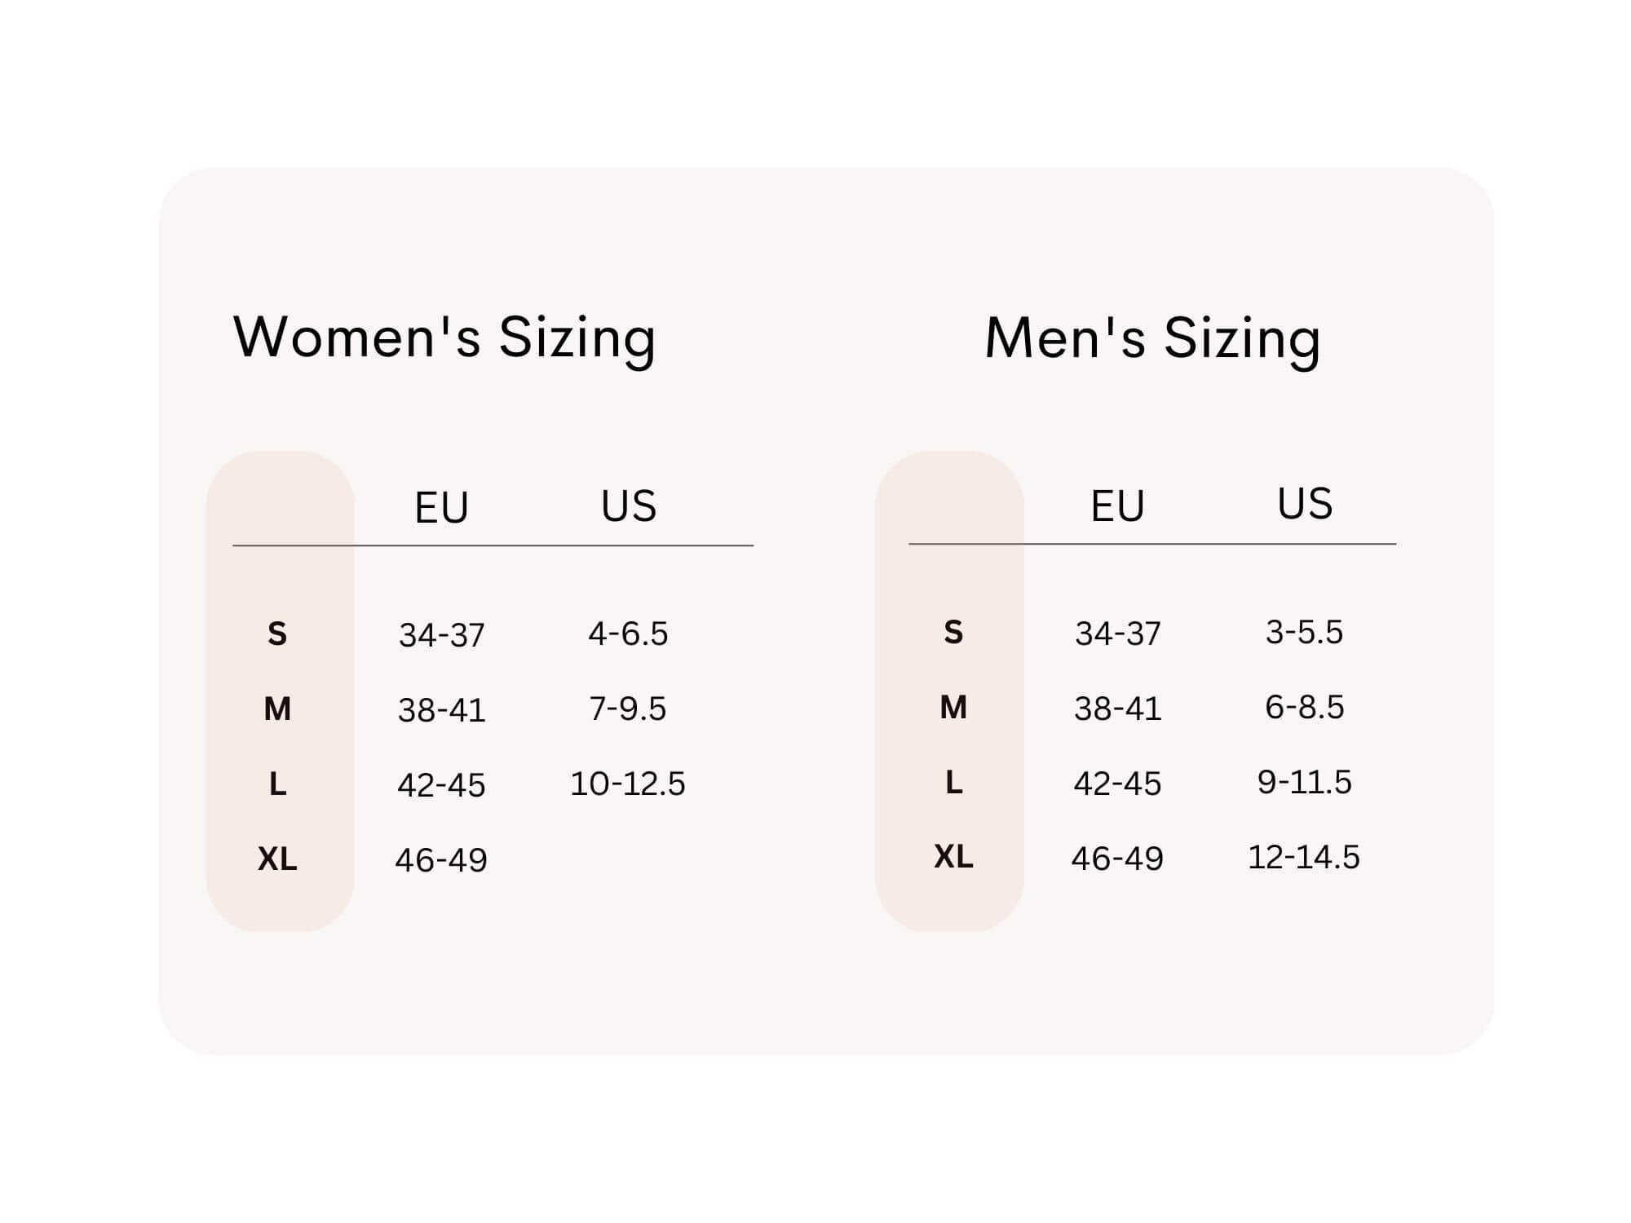Click the Women's Sizing heading
1631x1223 pixels.
pyautogui.click(x=444, y=337)
